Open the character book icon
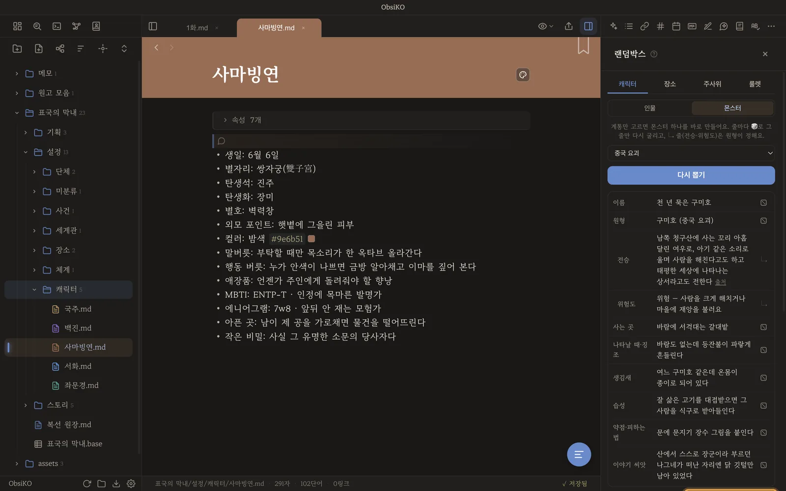786x491 pixels. (x=96, y=27)
